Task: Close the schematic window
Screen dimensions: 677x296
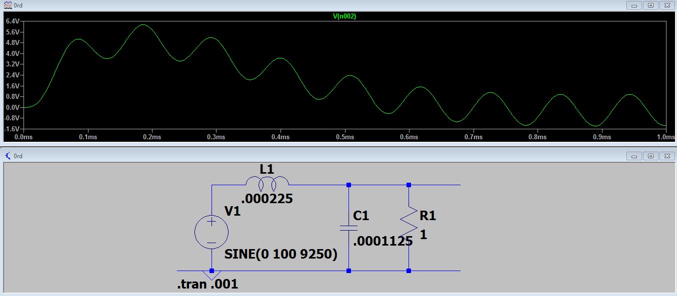Action: [667, 156]
